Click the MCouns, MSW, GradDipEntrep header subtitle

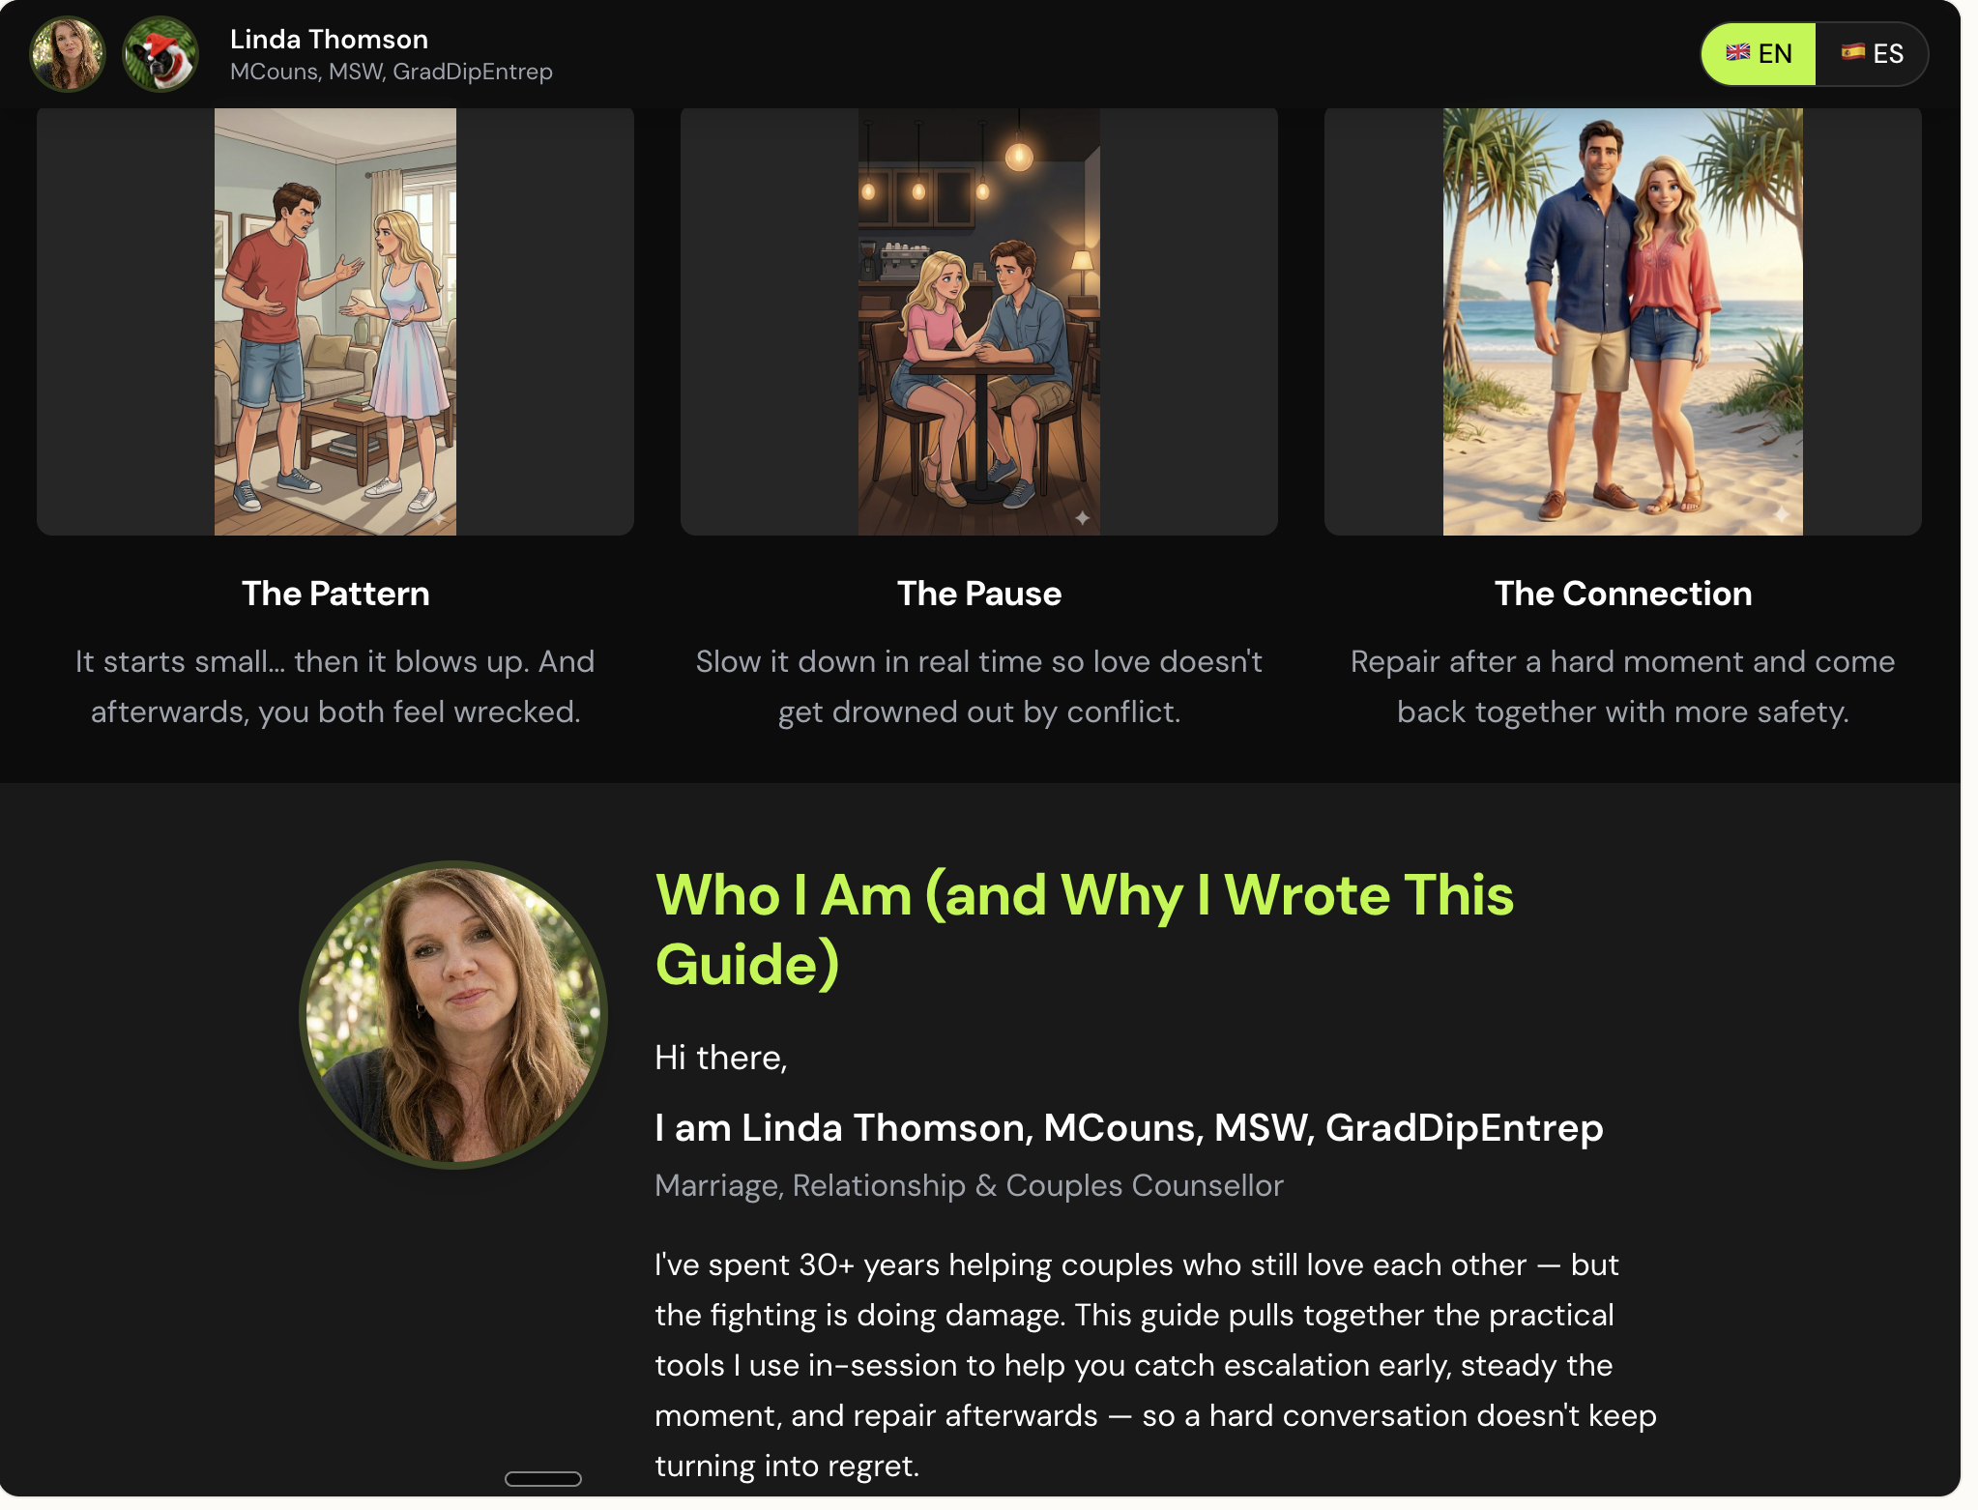(x=392, y=72)
